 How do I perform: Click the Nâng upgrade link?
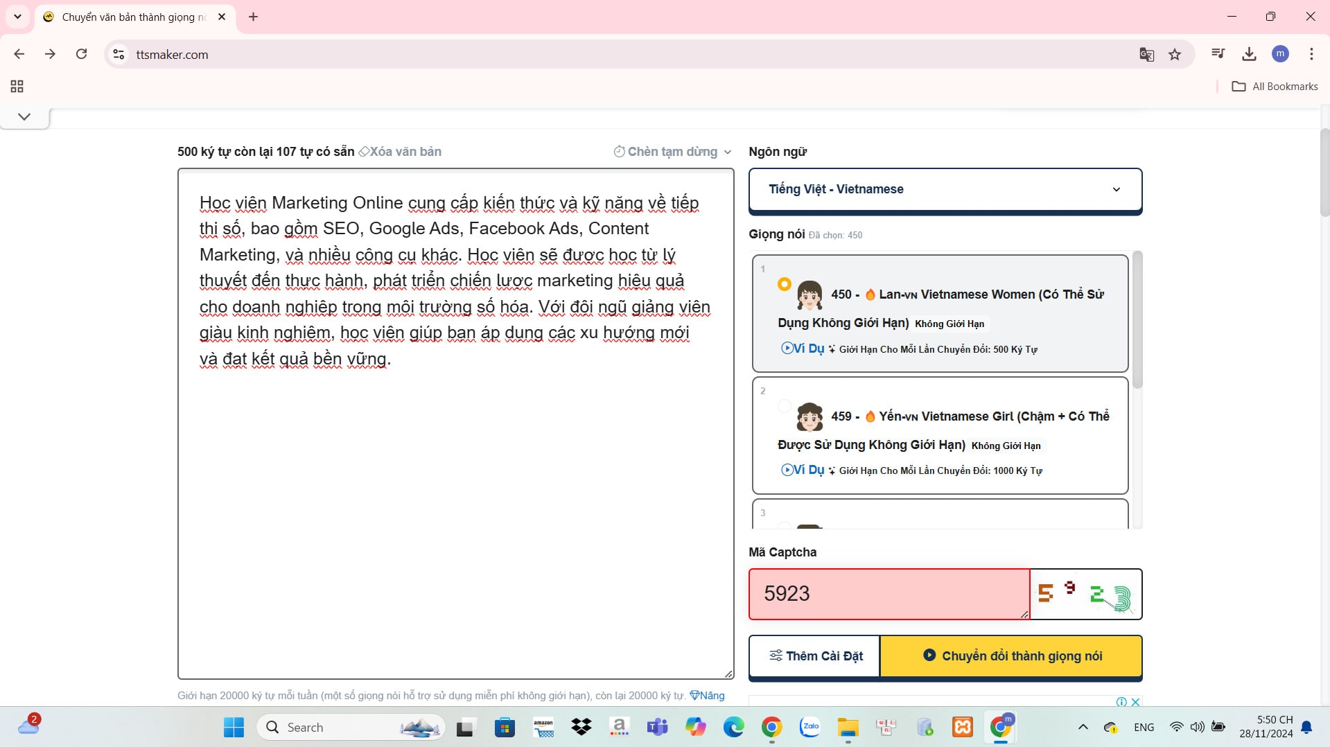(x=707, y=695)
